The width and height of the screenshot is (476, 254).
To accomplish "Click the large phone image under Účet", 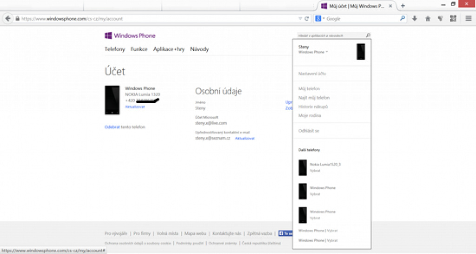I will click(112, 100).
